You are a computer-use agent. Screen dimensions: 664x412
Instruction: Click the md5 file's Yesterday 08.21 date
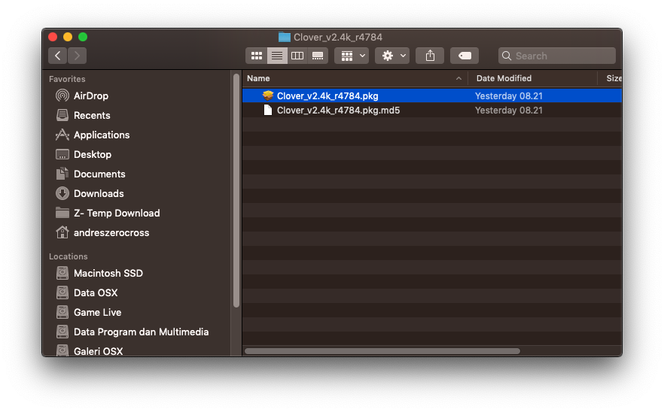tap(509, 111)
